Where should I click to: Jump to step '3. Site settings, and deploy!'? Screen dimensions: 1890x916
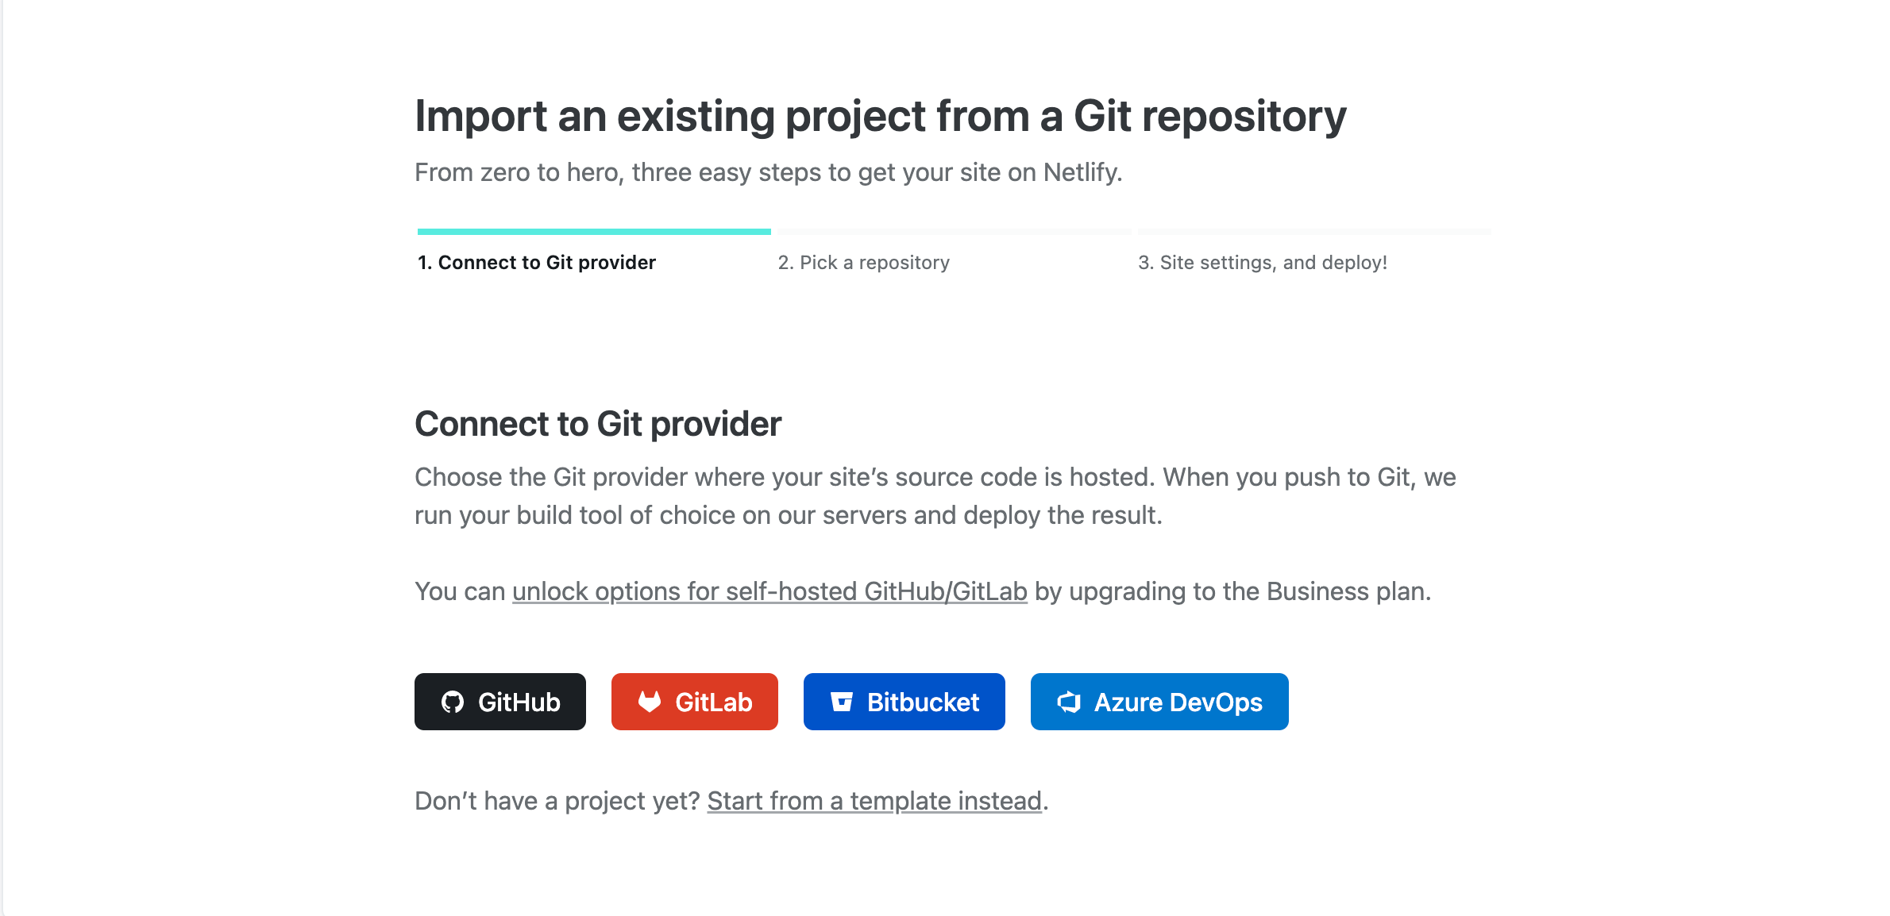coord(1263,263)
